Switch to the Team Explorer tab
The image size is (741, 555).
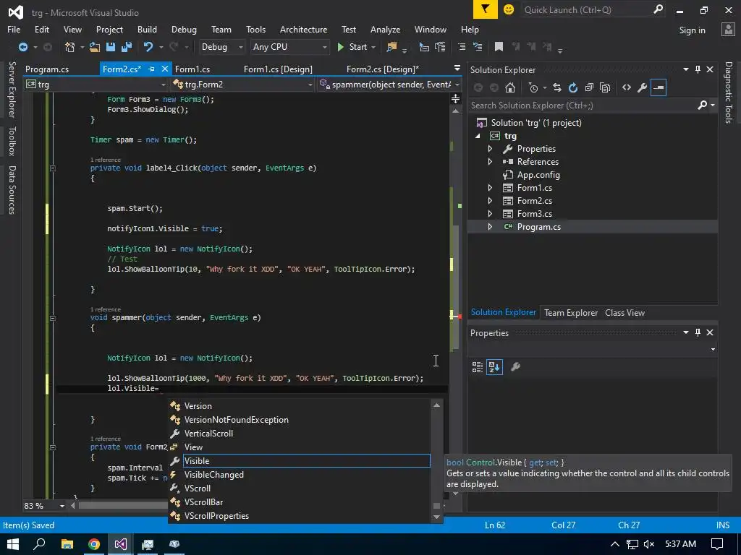[571, 312]
